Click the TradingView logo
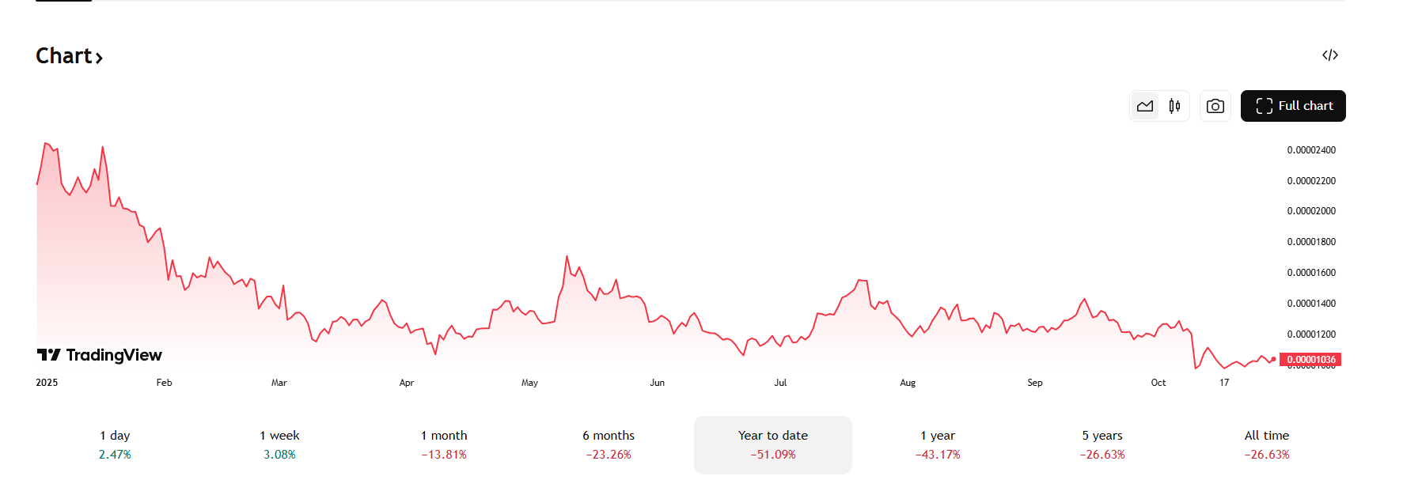 (100, 355)
